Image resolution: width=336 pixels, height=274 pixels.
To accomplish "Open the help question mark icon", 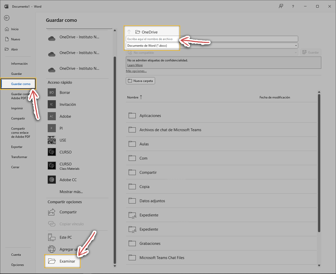I will [293, 6].
